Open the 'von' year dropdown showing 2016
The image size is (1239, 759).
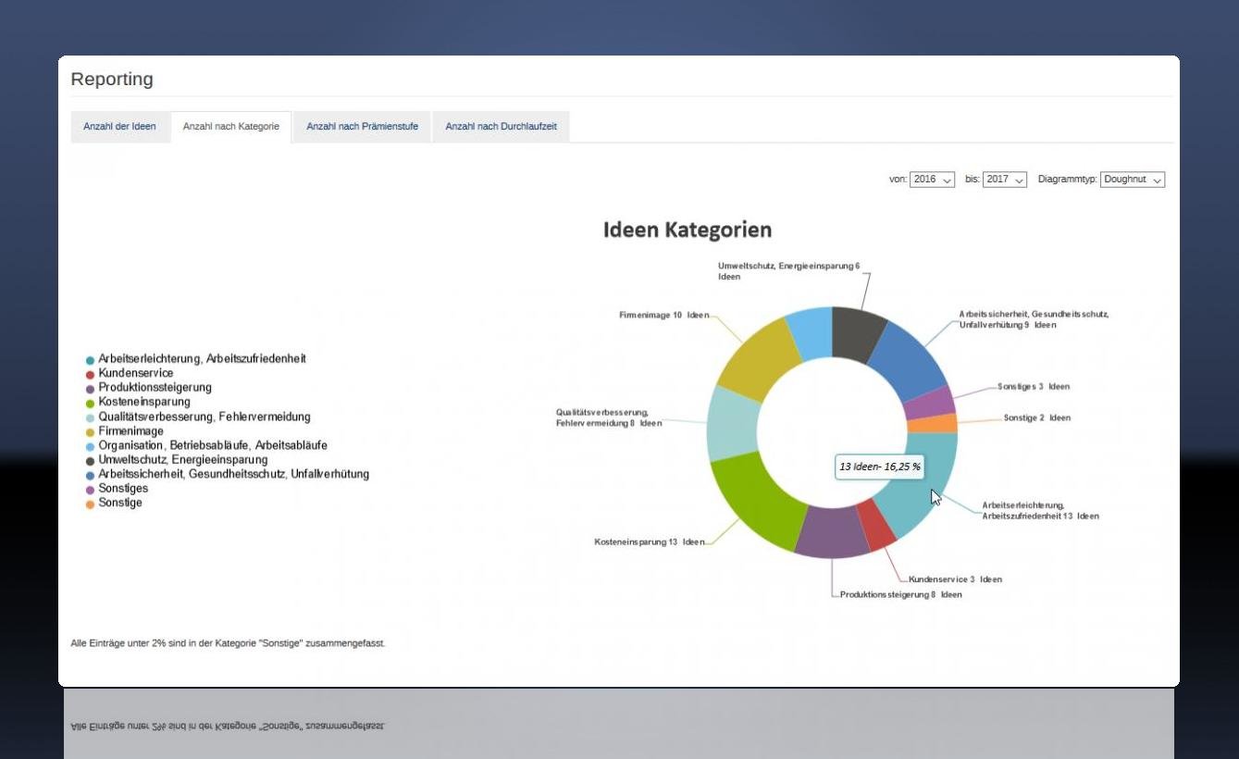932,180
